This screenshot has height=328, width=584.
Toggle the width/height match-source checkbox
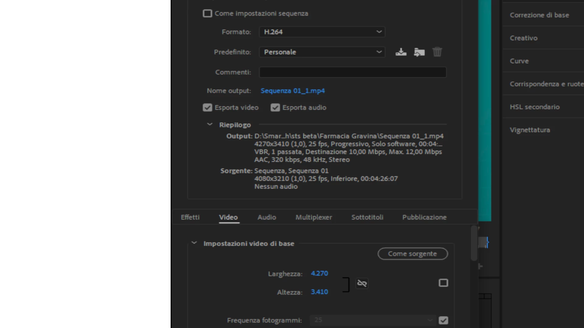click(x=443, y=283)
